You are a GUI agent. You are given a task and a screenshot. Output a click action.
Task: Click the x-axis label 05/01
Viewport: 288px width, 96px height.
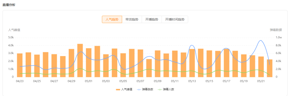click(x=89, y=81)
